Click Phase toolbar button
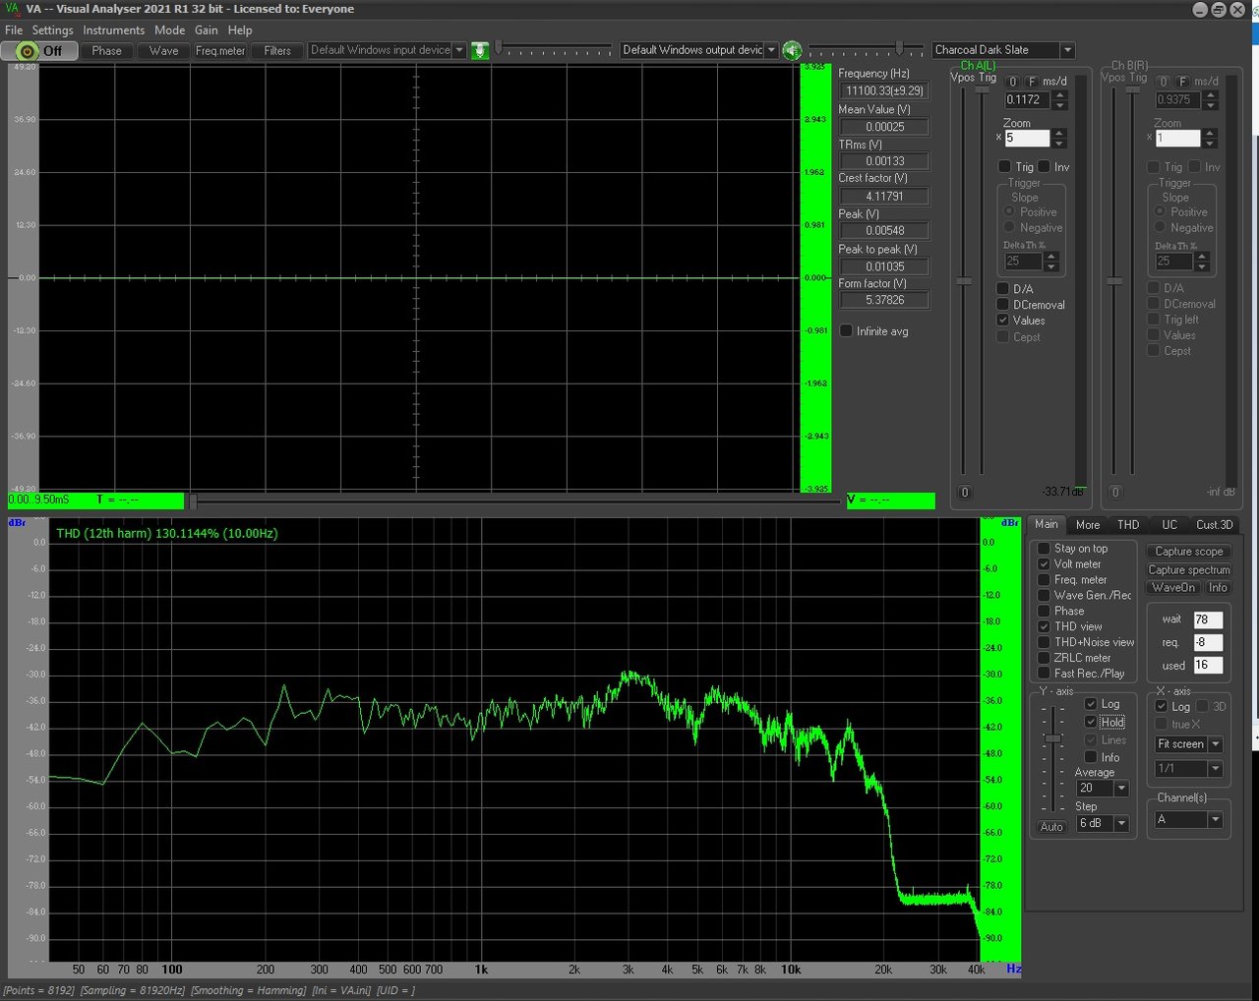 pos(107,50)
